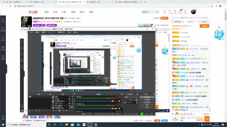Screen dimensions: 227x127
Task: Open 桌面音频 mixer settings gear
Action: click(119, 101)
